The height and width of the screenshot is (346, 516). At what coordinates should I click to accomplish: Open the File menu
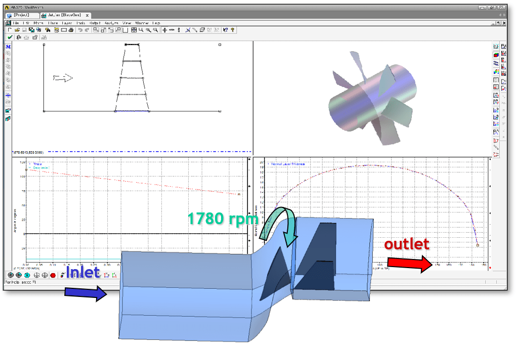pos(15,23)
